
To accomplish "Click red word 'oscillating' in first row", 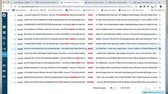I will pos(64,15).
